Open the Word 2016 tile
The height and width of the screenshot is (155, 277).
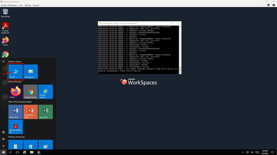point(15,112)
